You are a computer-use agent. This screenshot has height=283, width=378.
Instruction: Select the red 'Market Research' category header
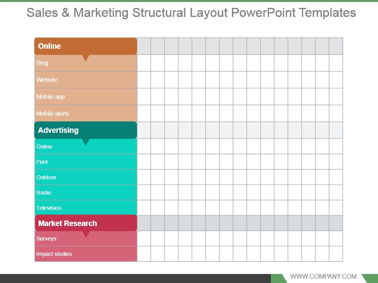(x=86, y=223)
